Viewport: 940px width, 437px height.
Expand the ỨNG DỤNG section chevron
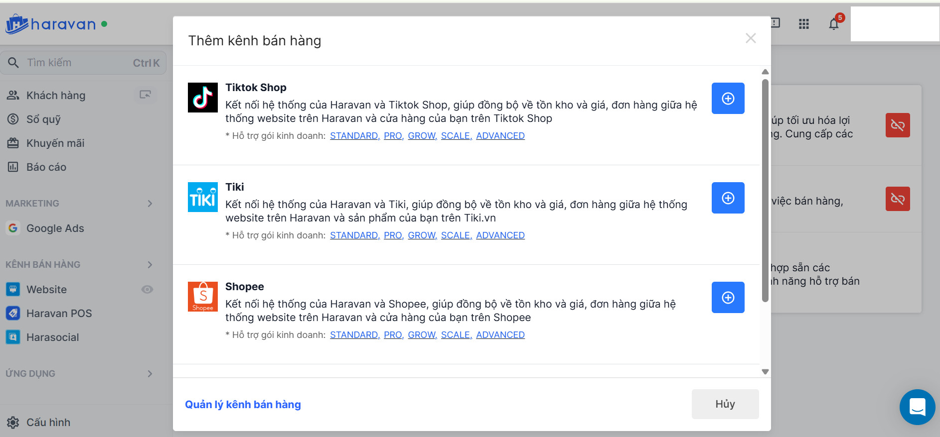coord(150,374)
